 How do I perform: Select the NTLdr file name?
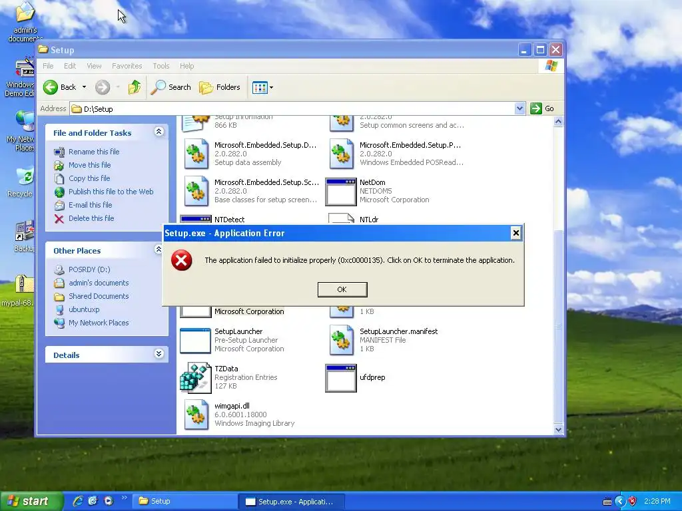(369, 220)
